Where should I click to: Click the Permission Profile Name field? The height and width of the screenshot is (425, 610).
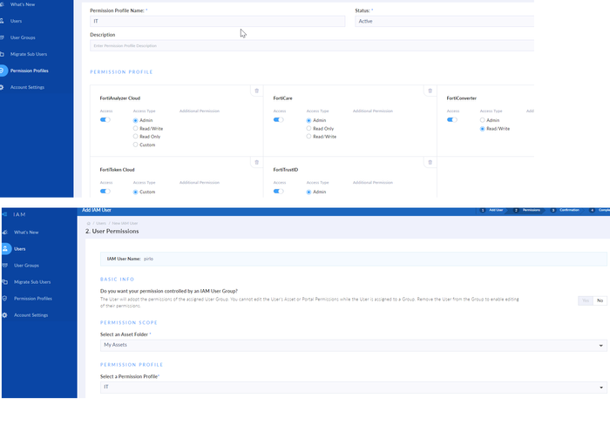point(218,22)
